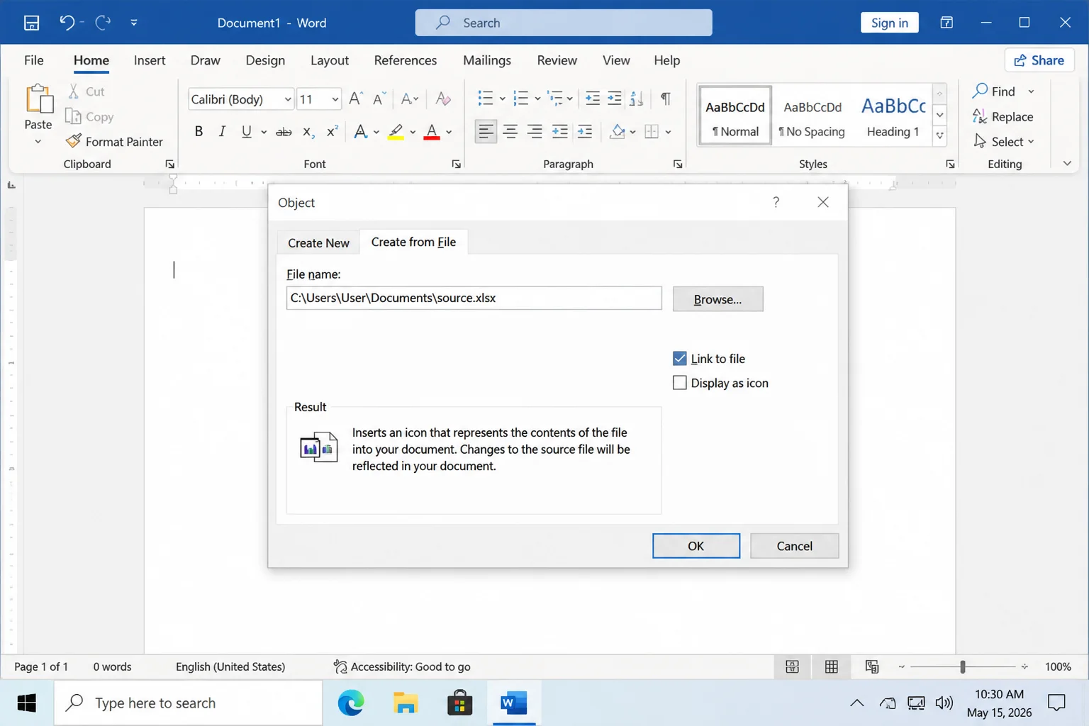The image size is (1089, 726).
Task: Open ribbon display options icon
Action: pos(946,23)
